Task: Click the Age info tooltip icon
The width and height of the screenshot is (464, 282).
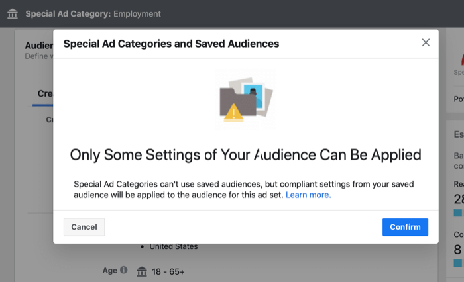Action: tap(124, 271)
